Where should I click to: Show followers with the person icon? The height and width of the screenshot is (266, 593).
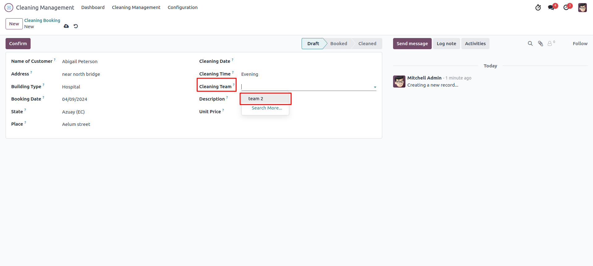[x=550, y=44]
